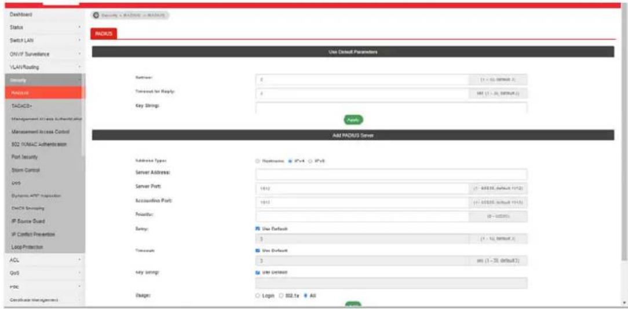Click the Server Address field
628x309 pixels.
[391, 175]
